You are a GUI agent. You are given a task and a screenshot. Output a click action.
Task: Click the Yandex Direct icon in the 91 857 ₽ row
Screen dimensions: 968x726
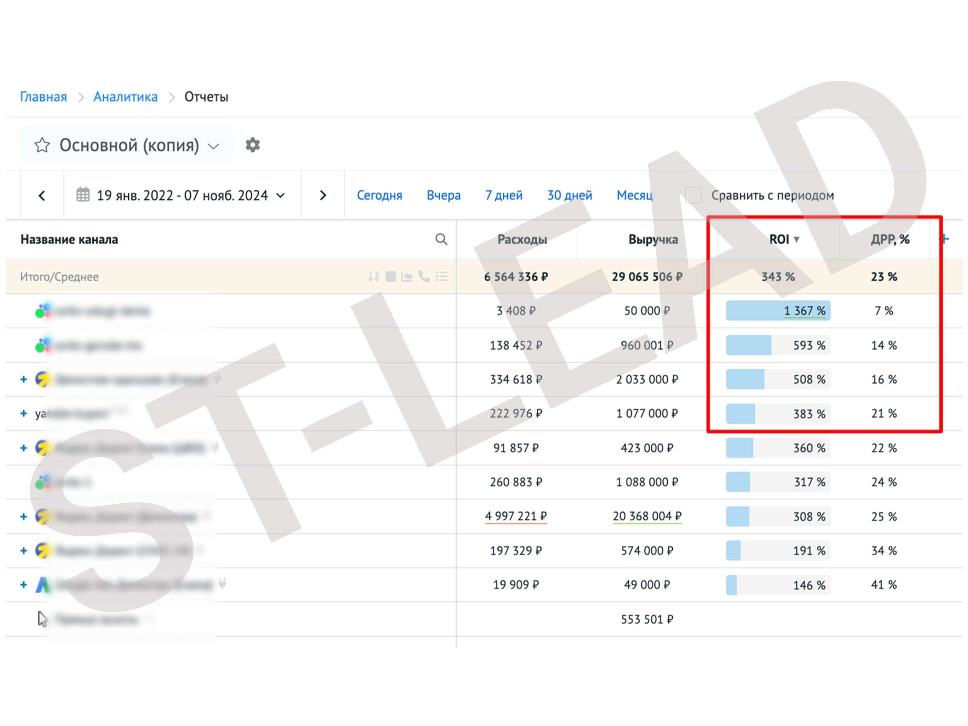[43, 448]
